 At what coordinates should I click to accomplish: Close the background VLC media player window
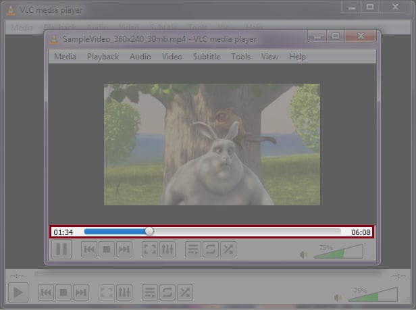point(395,7)
